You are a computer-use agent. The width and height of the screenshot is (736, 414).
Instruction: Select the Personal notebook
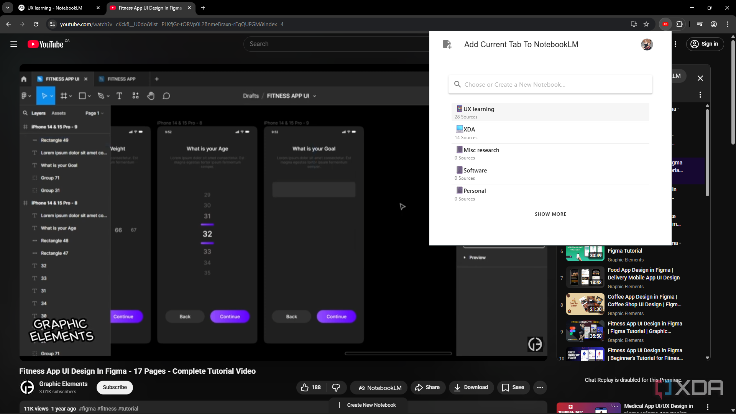550,194
